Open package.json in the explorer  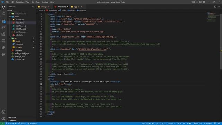[19, 56]
